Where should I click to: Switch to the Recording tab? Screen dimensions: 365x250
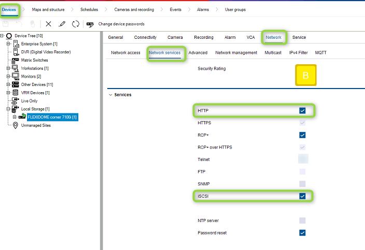[x=203, y=37]
